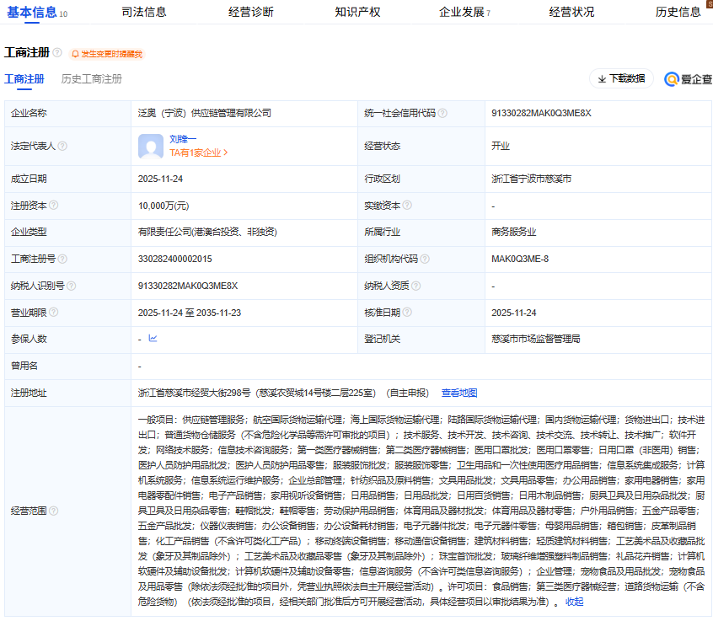Click help icon beside 组织机构代码
Viewport: 713px width, 621px height.
coord(425,259)
